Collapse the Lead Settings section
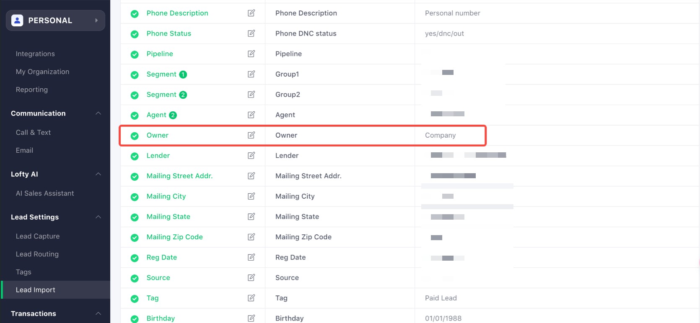Image resolution: width=700 pixels, height=323 pixels. (x=99, y=217)
